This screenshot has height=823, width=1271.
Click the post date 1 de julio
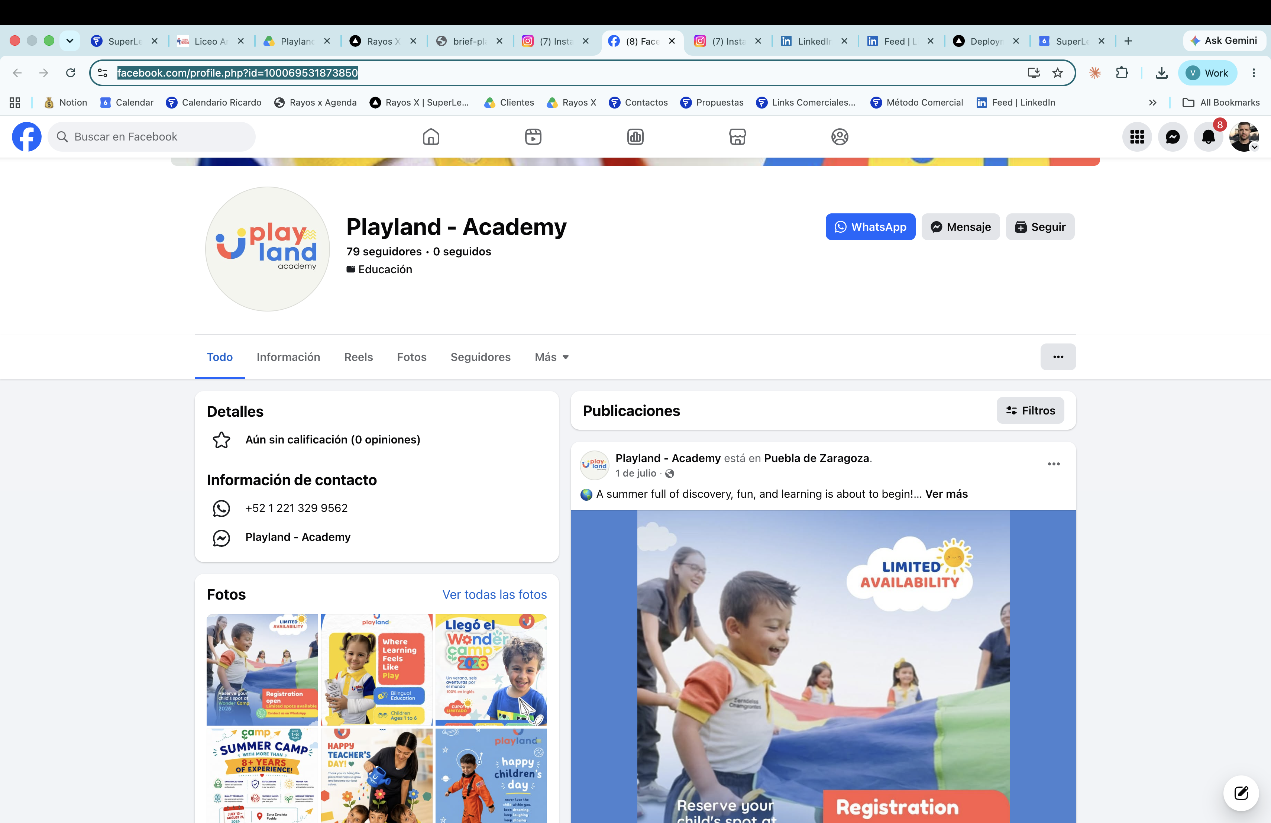(635, 473)
